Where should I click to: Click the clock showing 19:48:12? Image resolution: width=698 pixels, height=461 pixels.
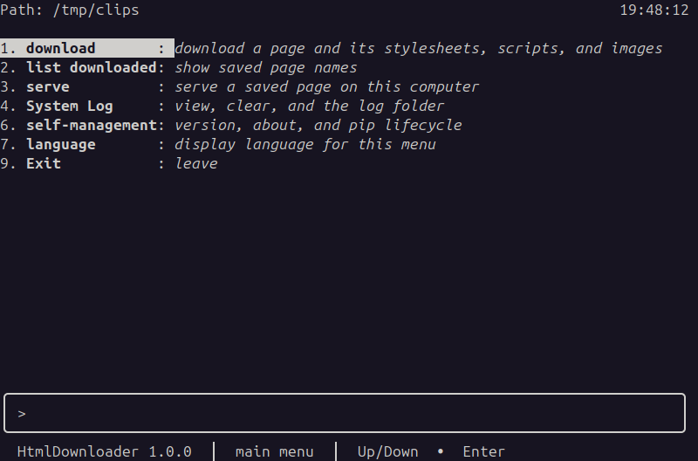(654, 10)
